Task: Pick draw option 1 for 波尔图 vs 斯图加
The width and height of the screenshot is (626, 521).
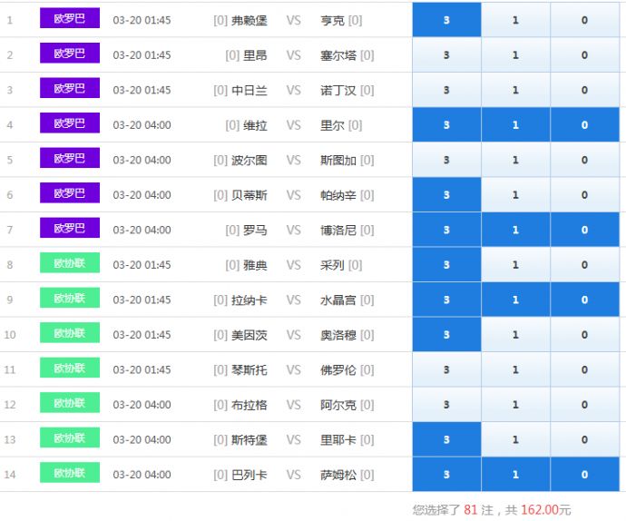Action: click(x=515, y=161)
